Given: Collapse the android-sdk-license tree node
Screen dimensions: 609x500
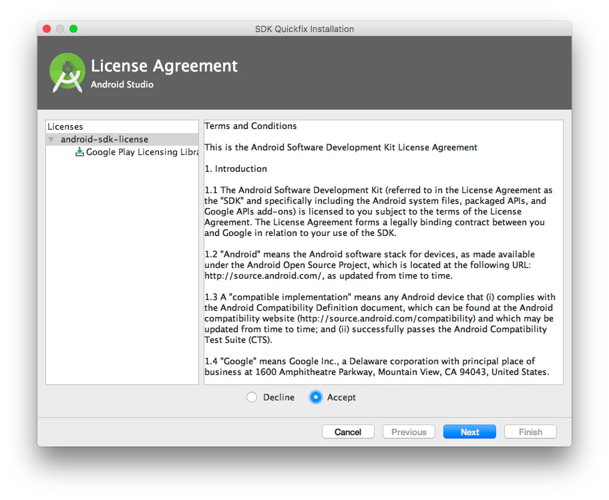Looking at the screenshot, I should pyautogui.click(x=51, y=139).
